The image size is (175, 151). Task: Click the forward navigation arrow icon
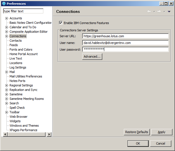159,11
